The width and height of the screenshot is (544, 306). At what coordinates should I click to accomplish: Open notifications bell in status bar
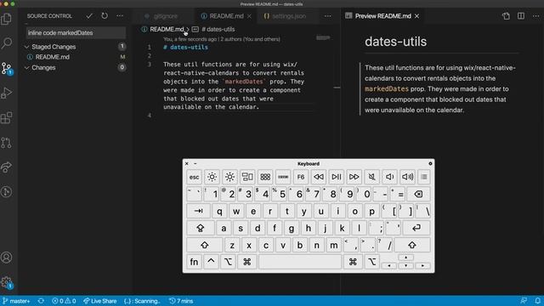[x=537, y=301]
